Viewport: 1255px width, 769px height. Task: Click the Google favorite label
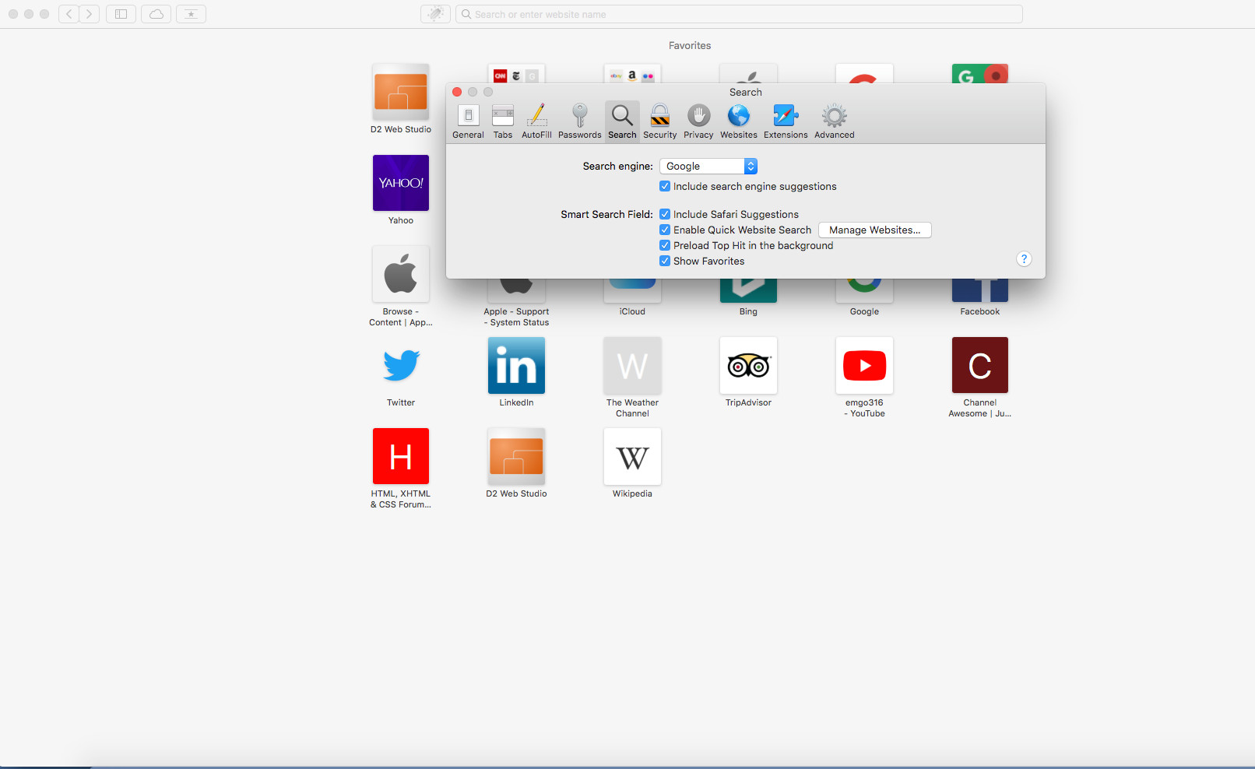[x=864, y=312]
